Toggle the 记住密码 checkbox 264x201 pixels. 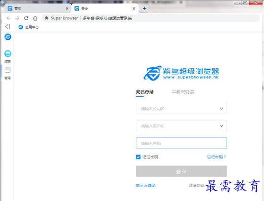coord(138,157)
